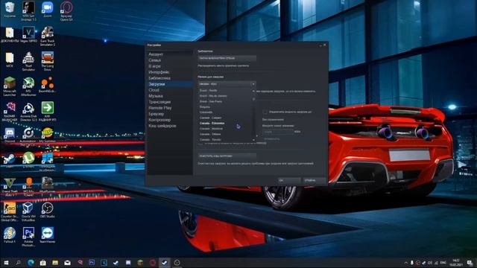Switch to the В игре section
477x268 pixels.
(x=154, y=66)
